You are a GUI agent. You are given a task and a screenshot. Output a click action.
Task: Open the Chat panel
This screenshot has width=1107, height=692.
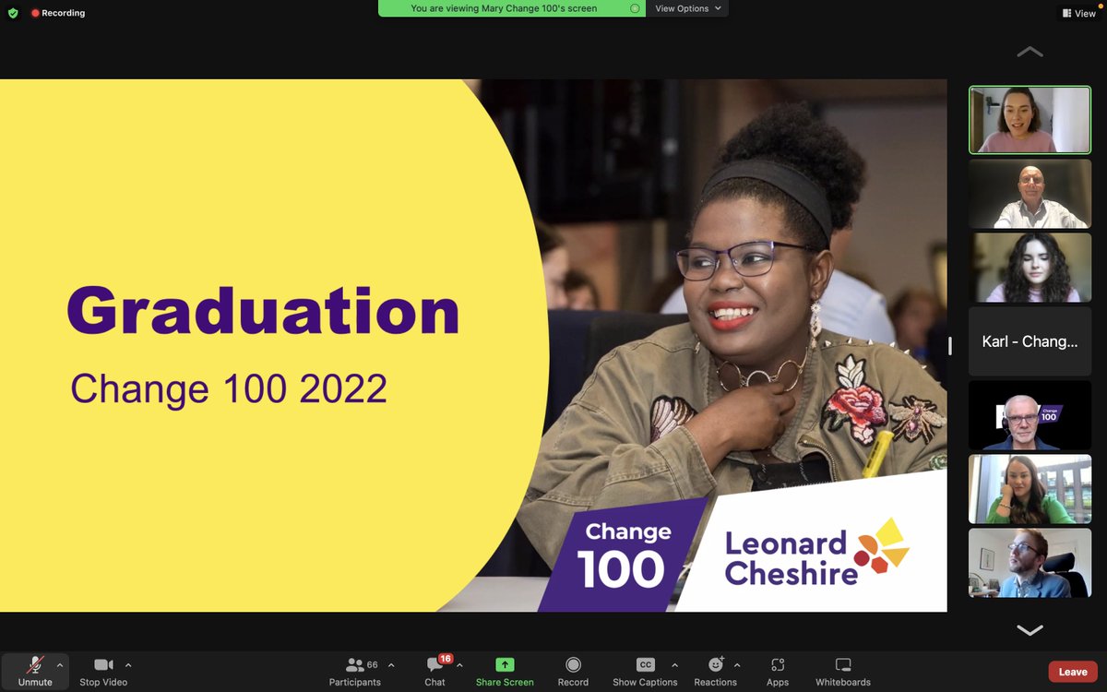(x=434, y=672)
